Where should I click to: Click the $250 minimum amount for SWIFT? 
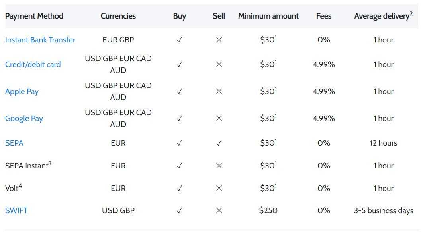click(x=268, y=210)
